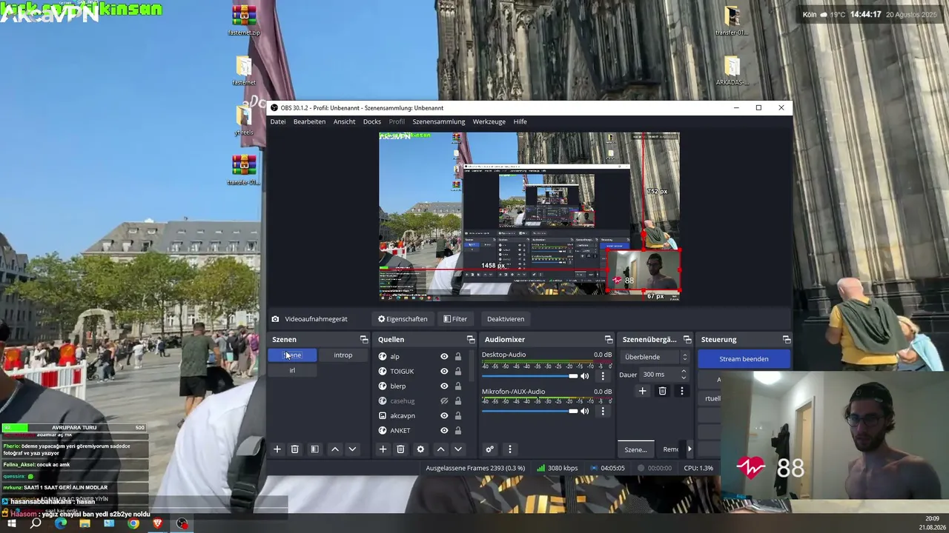
Task: Open Desktop-Audio three-dot options menu
Action: tap(603, 376)
